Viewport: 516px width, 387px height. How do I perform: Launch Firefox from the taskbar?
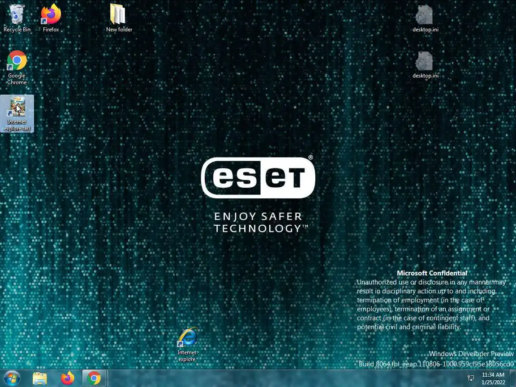pyautogui.click(x=68, y=378)
